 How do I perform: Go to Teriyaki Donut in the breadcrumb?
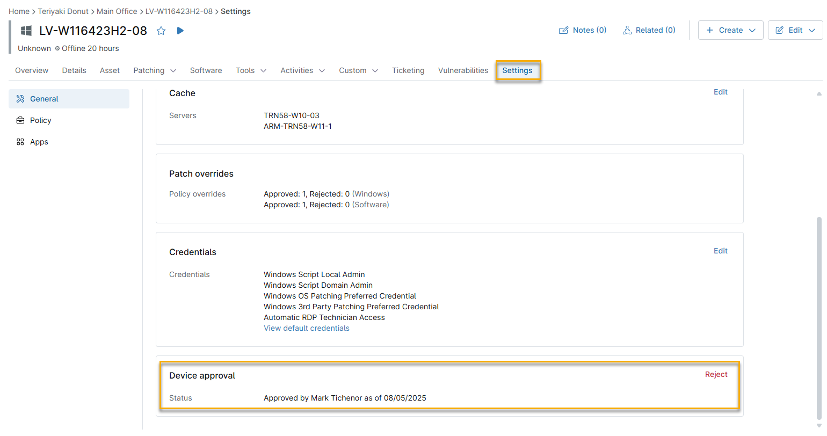[63, 11]
